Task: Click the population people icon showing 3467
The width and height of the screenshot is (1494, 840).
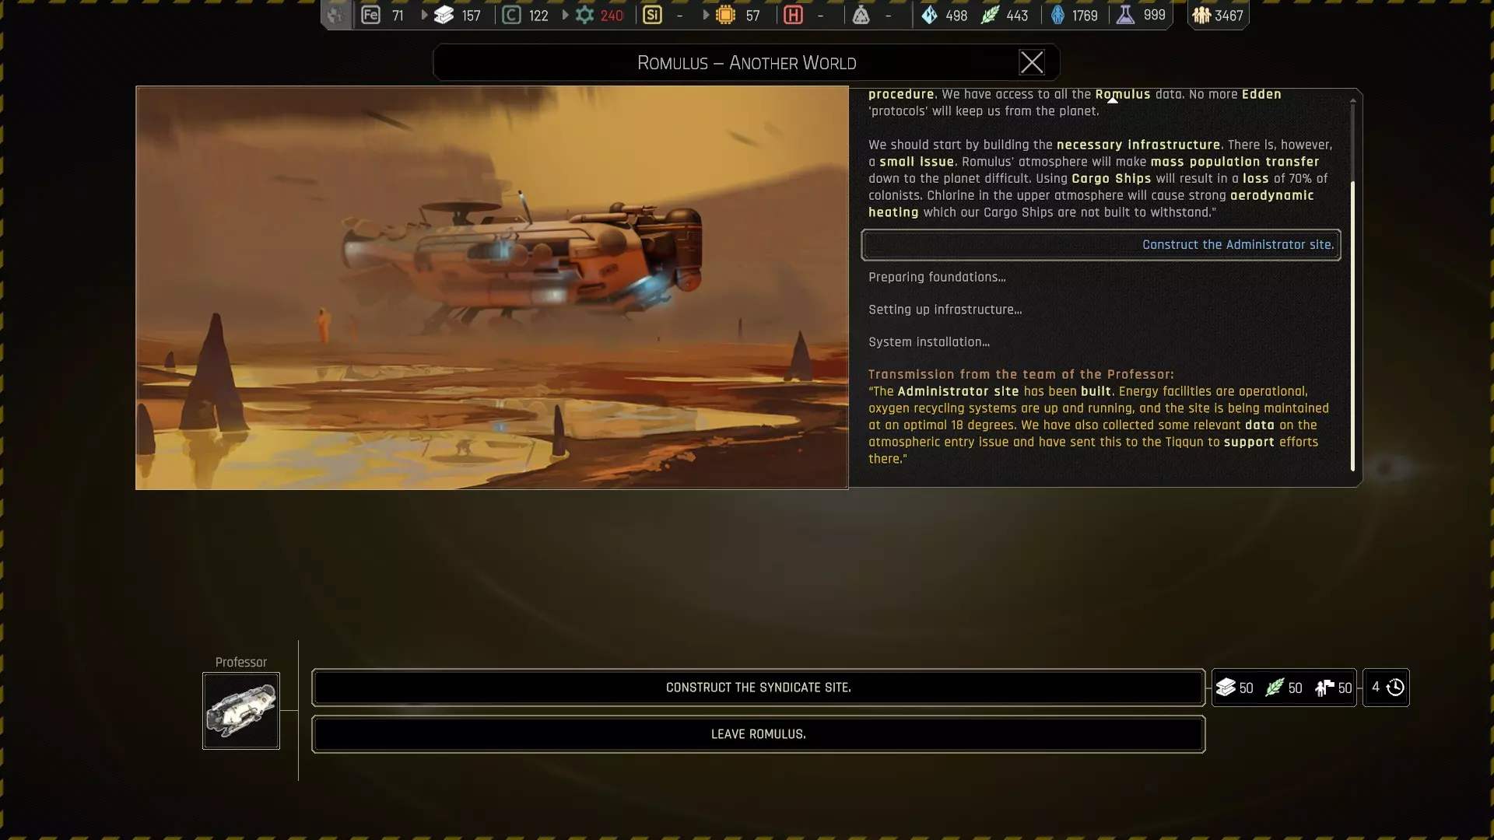Action: click(1201, 15)
